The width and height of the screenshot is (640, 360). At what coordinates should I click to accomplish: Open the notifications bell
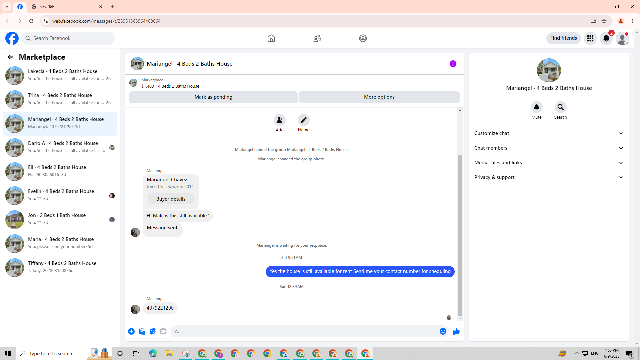(x=606, y=38)
